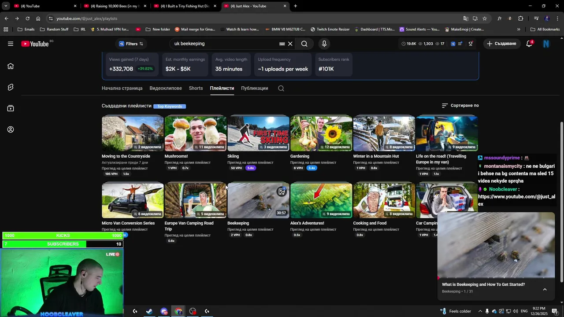Start voice search with microphone
564x317 pixels.
(x=324, y=44)
